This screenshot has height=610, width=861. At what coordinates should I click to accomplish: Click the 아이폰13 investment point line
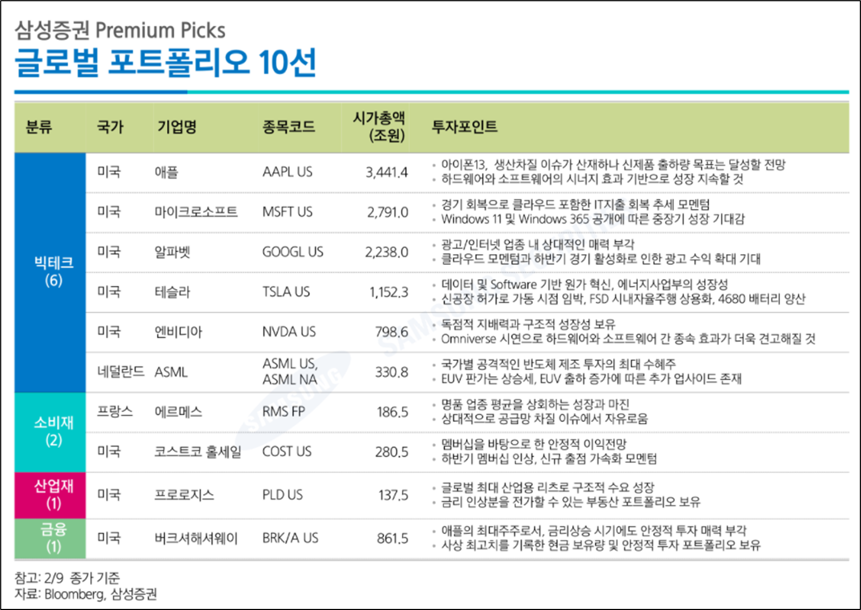613,165
